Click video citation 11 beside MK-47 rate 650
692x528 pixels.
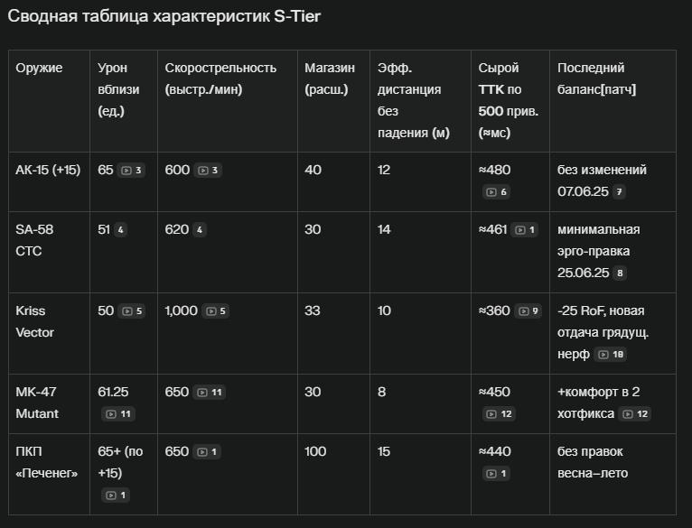(210, 392)
